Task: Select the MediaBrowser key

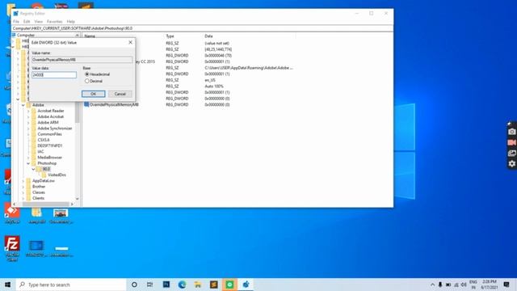Action: coord(50,158)
